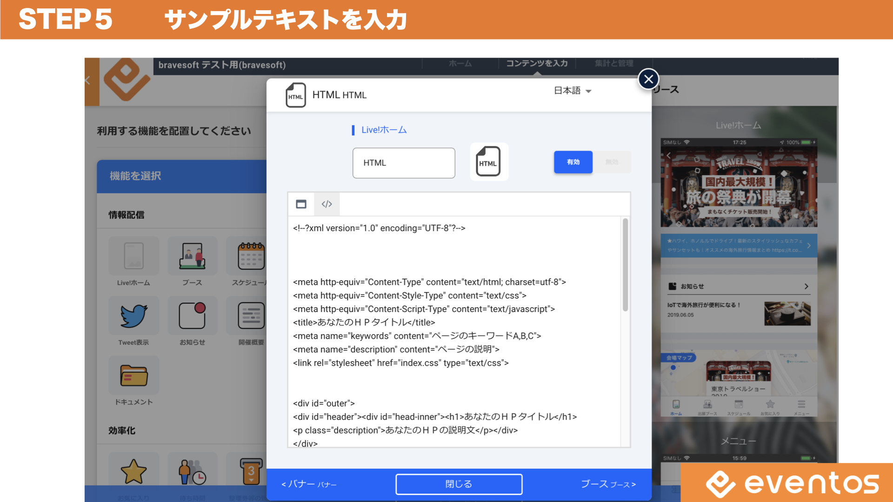The height and width of the screenshot is (502, 893).
Task: Click the HTML file icon beside the name field
Action: click(489, 162)
